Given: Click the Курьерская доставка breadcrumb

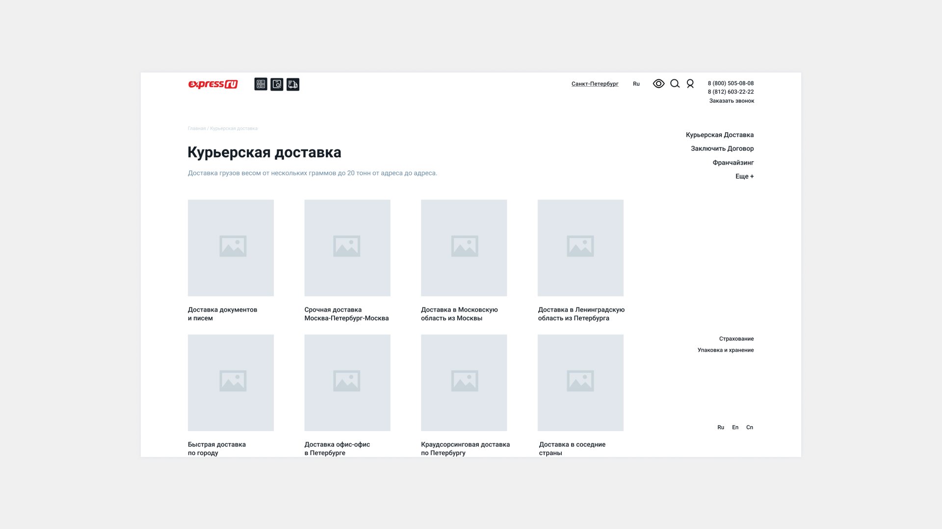Looking at the screenshot, I should click(x=234, y=128).
